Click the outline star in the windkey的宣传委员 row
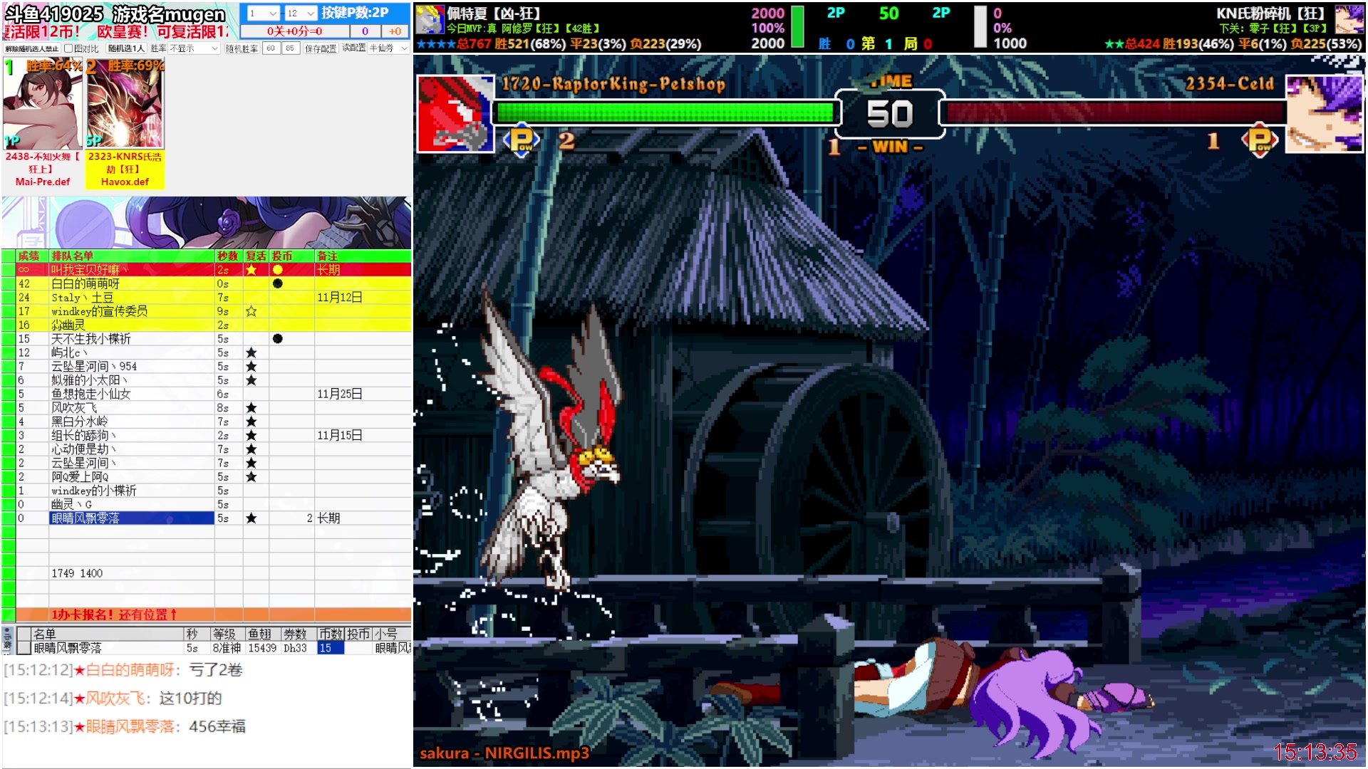 [x=252, y=311]
